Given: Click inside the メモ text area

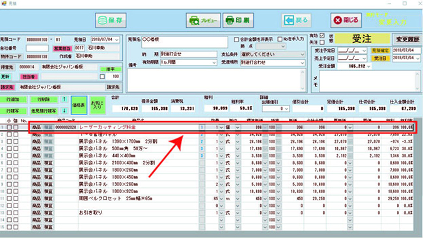Looking at the screenshot, I should click(368, 81).
